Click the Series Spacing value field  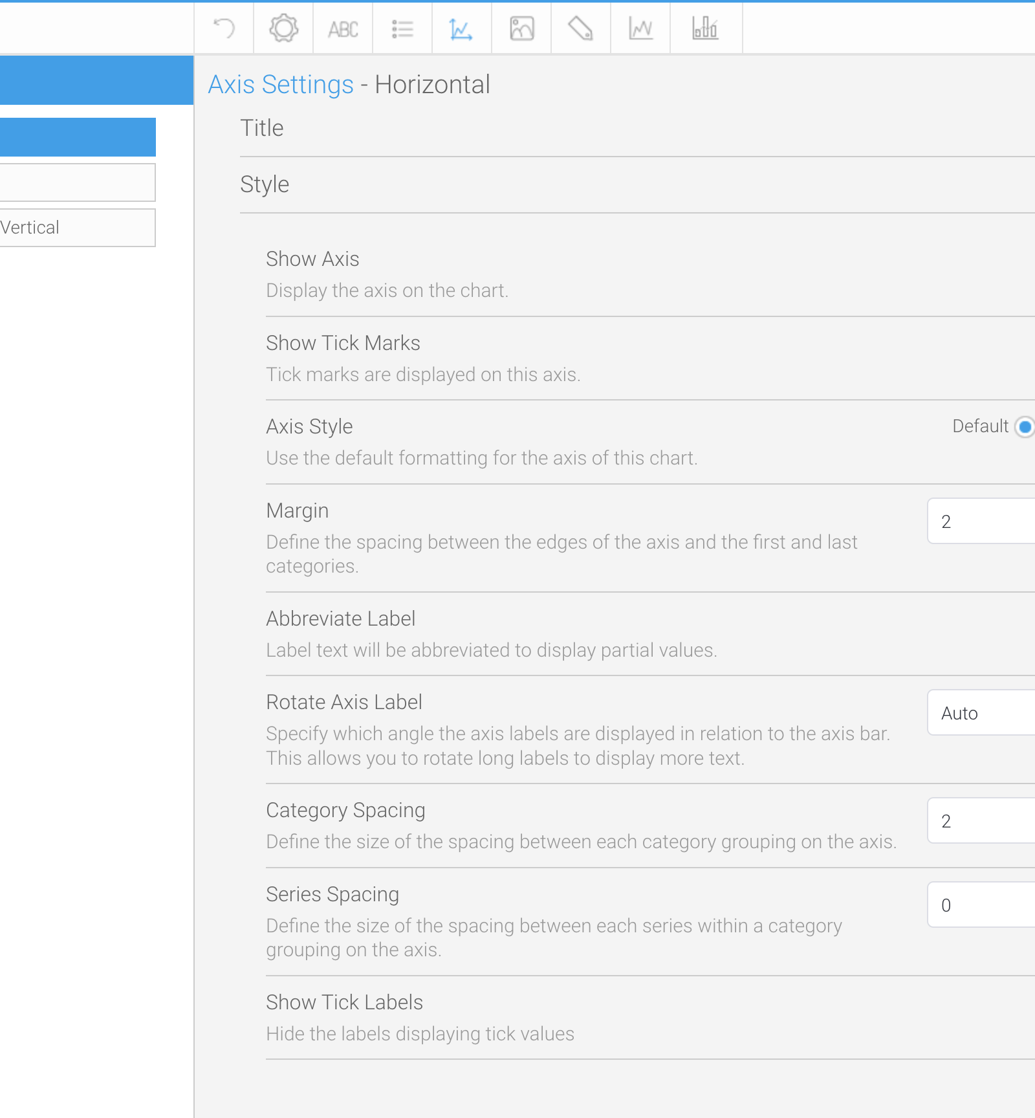pos(981,905)
